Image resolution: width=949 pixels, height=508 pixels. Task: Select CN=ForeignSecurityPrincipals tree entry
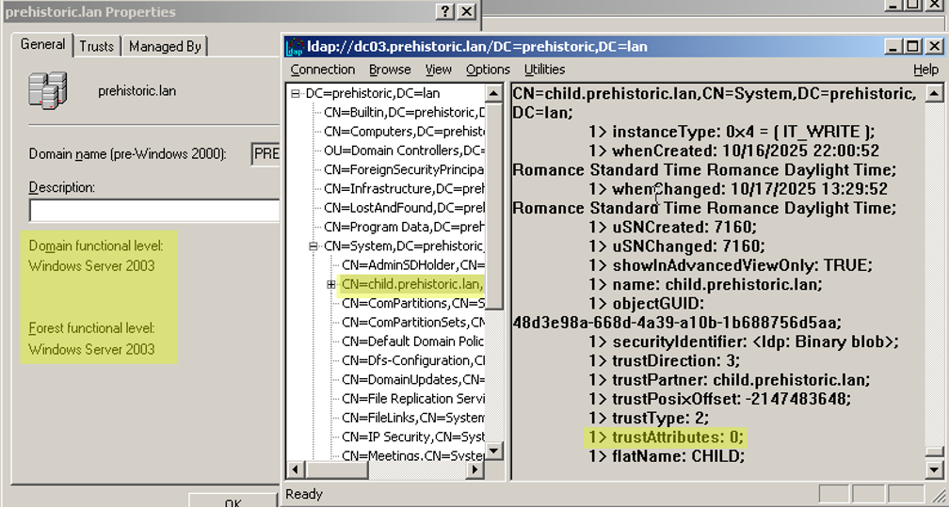[x=404, y=170]
